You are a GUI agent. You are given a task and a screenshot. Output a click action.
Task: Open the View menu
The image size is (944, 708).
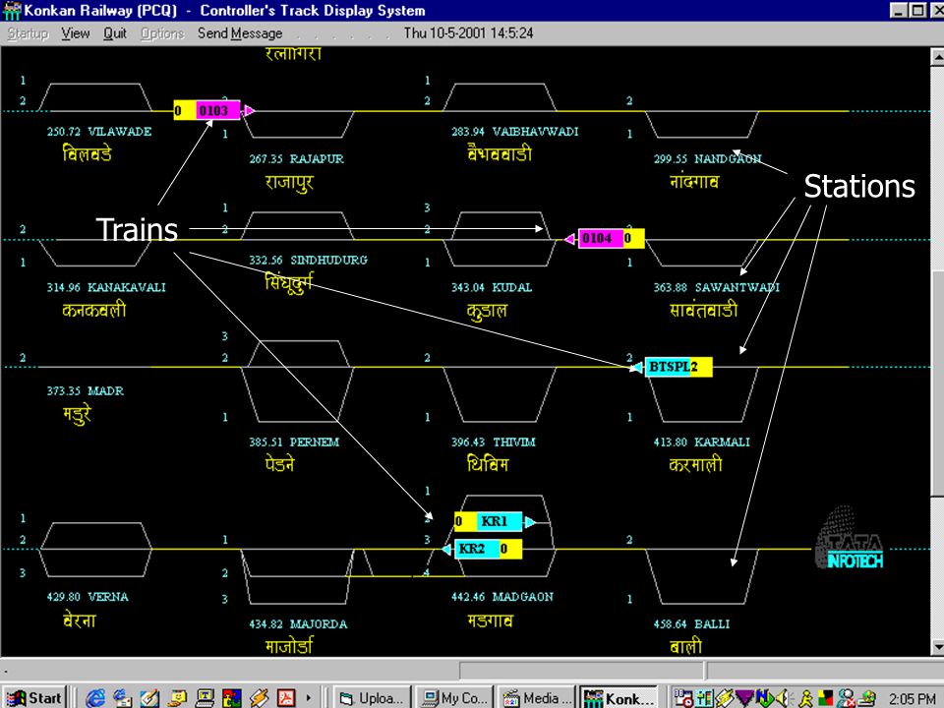pyautogui.click(x=76, y=33)
